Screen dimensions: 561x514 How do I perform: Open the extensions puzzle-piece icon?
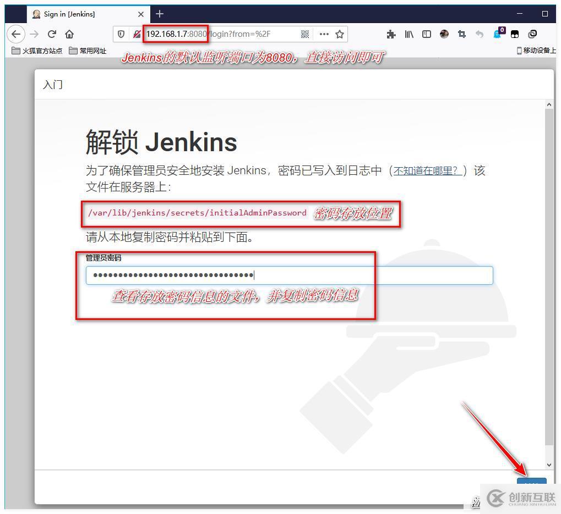point(391,34)
